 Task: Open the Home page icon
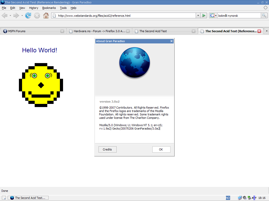click(46, 15)
